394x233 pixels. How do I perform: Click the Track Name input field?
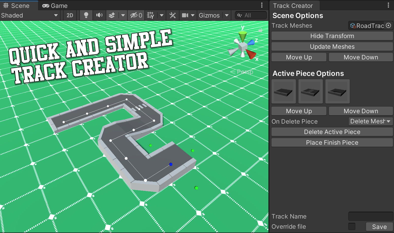(371, 216)
